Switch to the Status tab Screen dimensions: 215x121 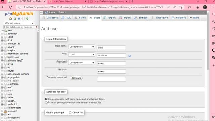(x=80, y=18)
